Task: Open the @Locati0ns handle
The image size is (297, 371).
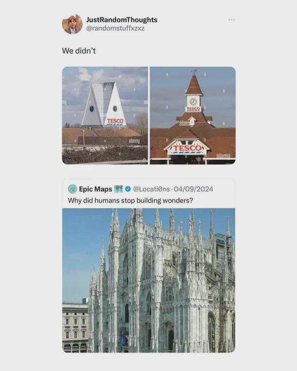Action: [151, 189]
